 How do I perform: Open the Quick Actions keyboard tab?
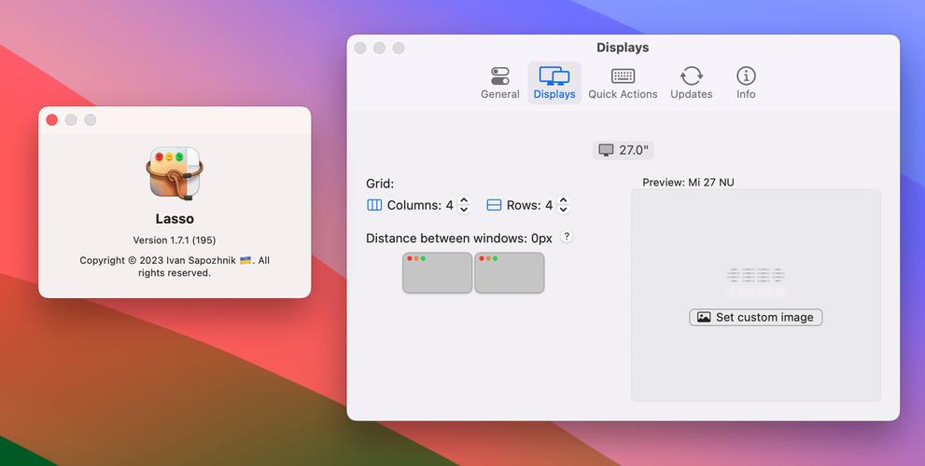(623, 83)
